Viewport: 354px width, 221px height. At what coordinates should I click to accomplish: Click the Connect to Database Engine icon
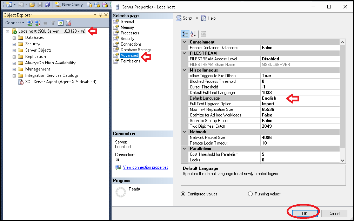coord(30,22)
